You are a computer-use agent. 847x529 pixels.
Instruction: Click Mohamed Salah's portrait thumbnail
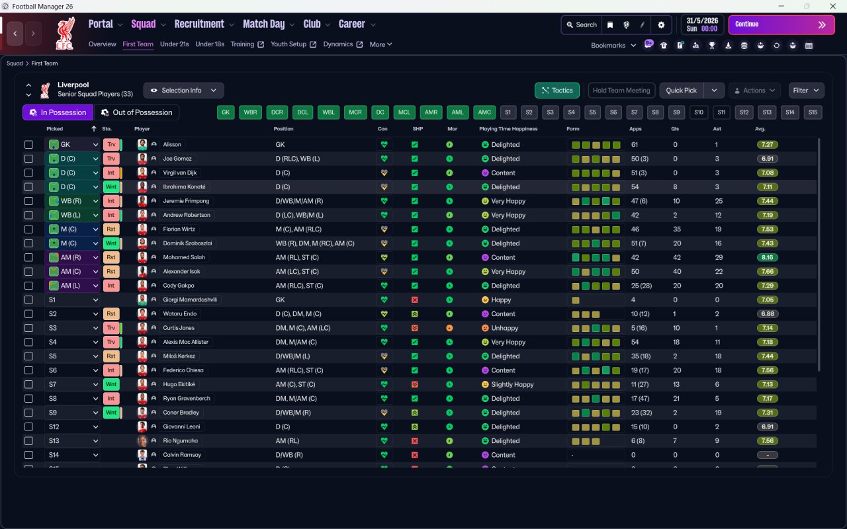[142, 257]
